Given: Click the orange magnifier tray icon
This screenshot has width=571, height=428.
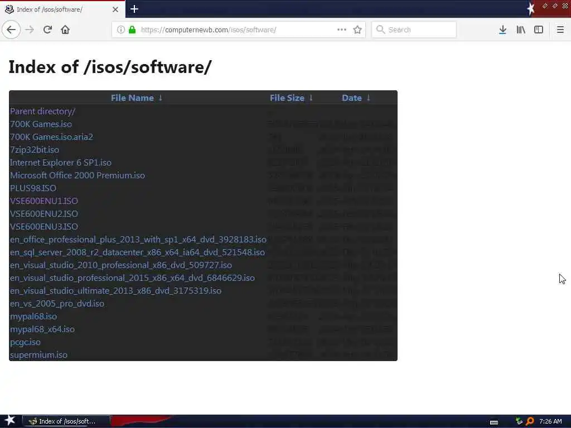Looking at the screenshot, I should click(x=530, y=421).
